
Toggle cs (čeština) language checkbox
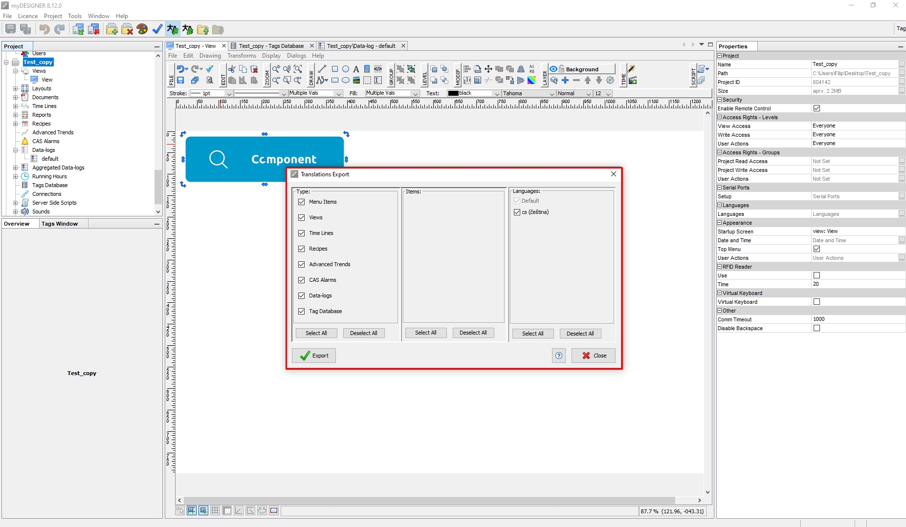517,212
